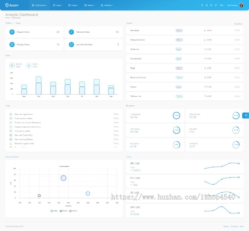Click STOCK badge on Barmbrack row
Image resolution: width=249 pixels, height=231 pixels.
(179, 30)
